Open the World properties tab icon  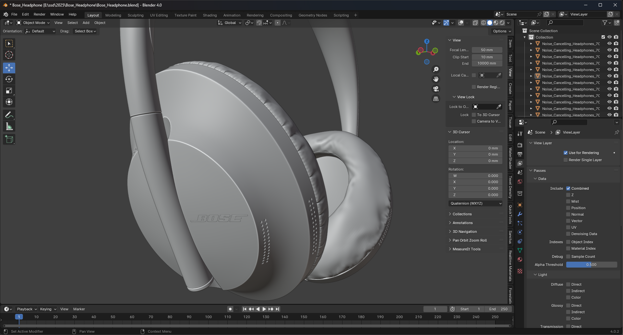(x=520, y=182)
